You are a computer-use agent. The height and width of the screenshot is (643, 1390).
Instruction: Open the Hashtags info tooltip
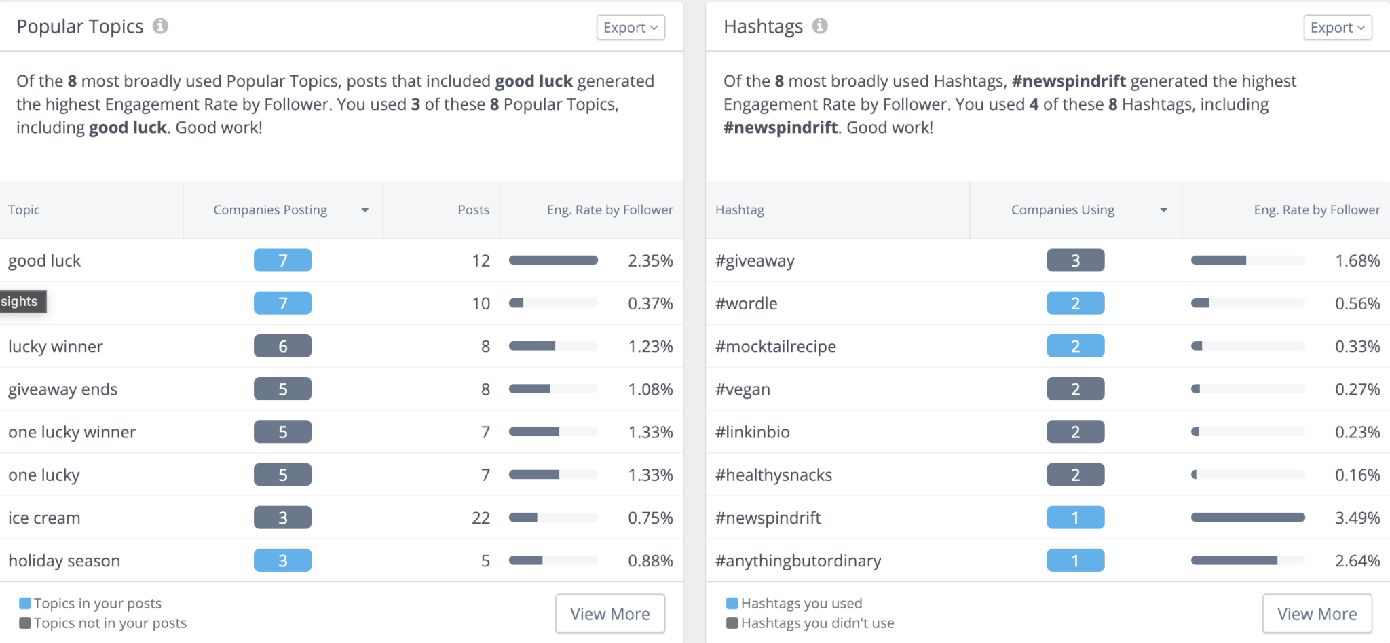[x=820, y=26]
